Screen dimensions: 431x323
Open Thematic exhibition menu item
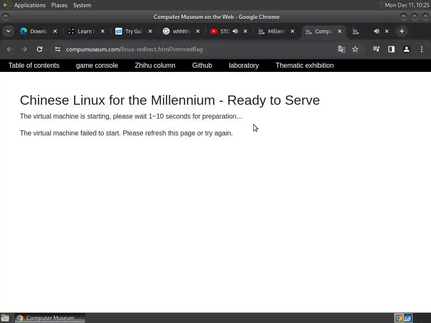click(x=305, y=65)
